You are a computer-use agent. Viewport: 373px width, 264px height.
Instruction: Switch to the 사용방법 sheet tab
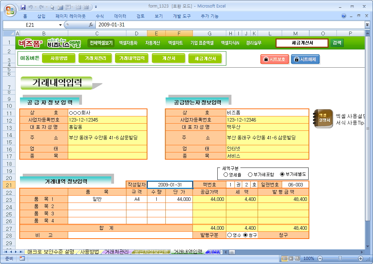point(89,252)
